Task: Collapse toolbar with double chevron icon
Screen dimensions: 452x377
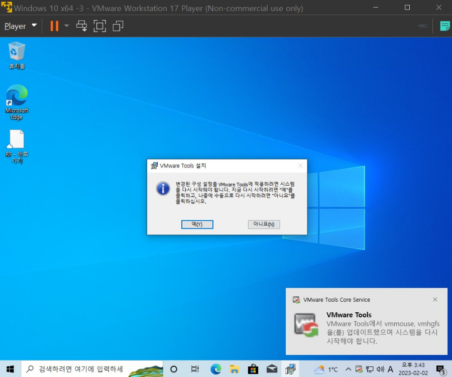Action: tap(422, 26)
